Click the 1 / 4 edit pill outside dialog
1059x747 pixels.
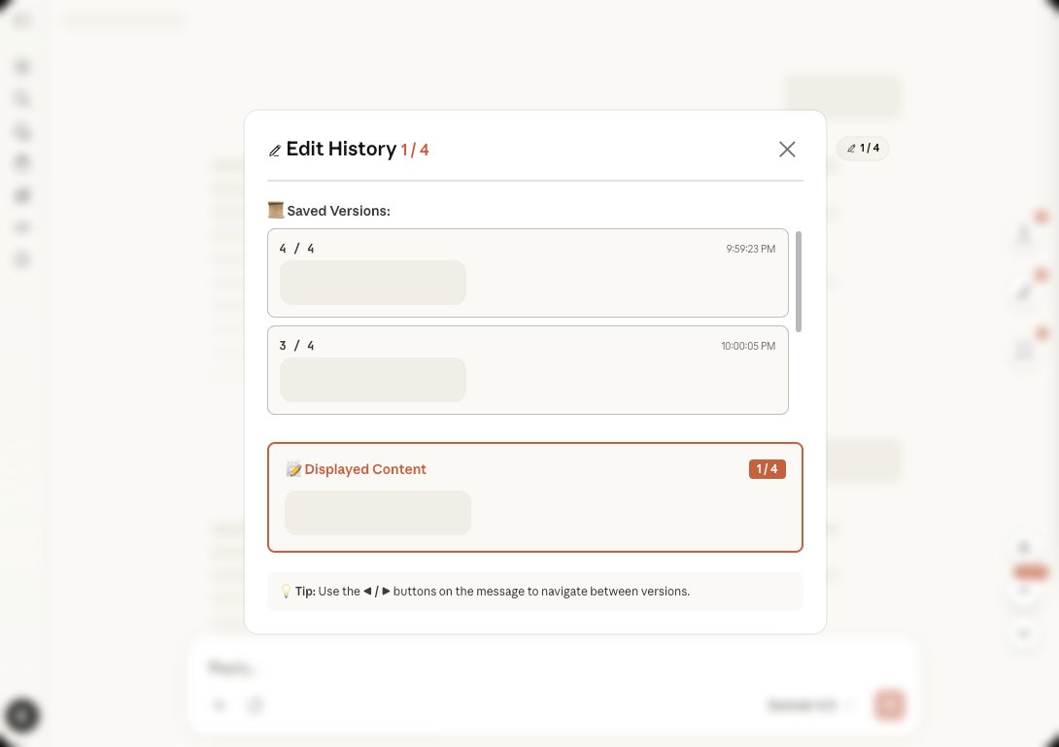coord(863,149)
